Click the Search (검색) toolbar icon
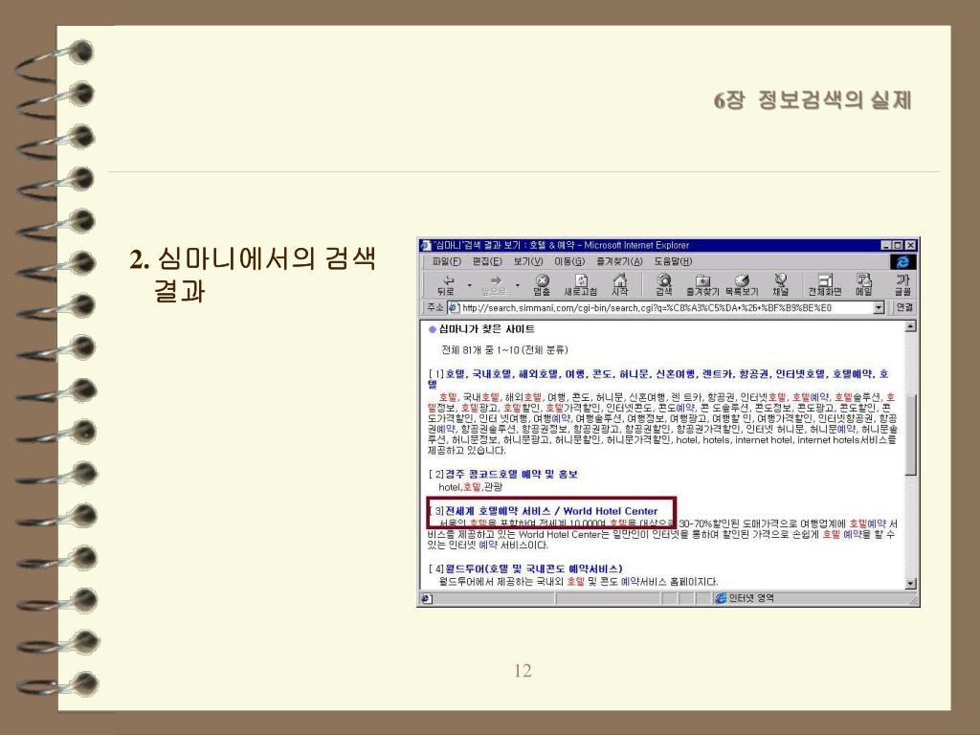Viewport: 980px width, 735px height. [664, 285]
